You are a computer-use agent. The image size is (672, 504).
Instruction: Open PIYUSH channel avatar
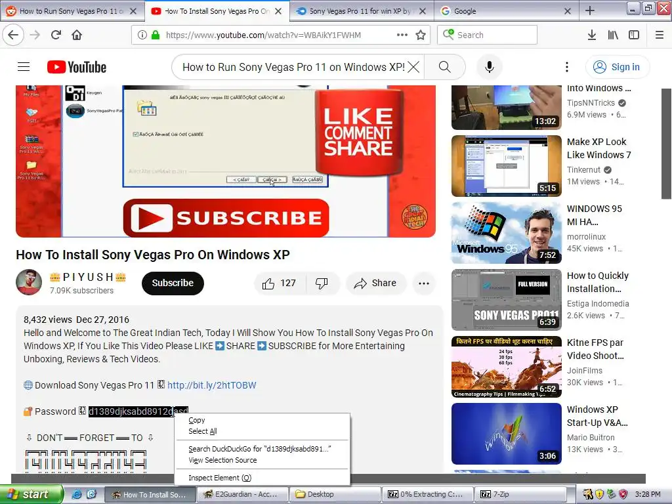coord(29,282)
